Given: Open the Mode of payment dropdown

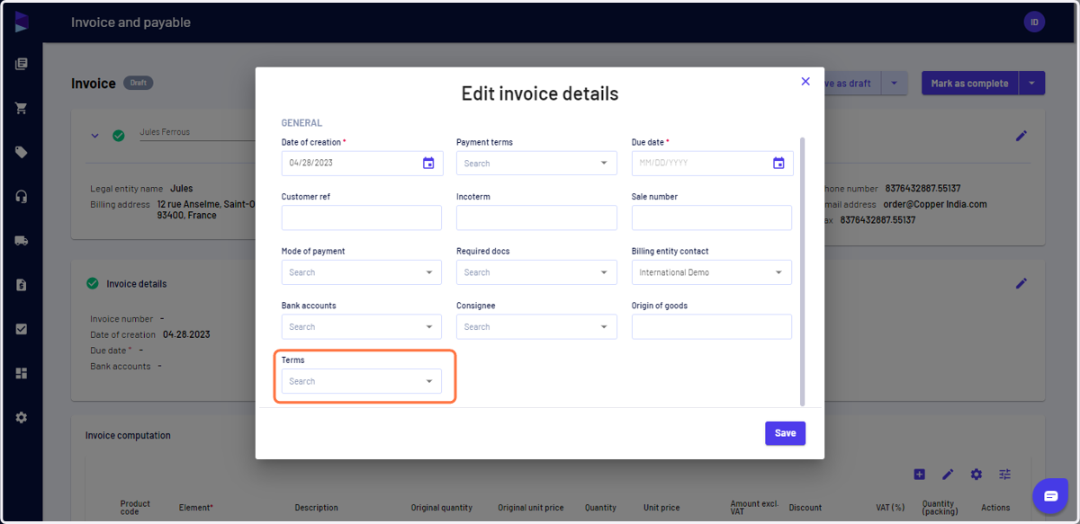Looking at the screenshot, I should pyautogui.click(x=362, y=272).
